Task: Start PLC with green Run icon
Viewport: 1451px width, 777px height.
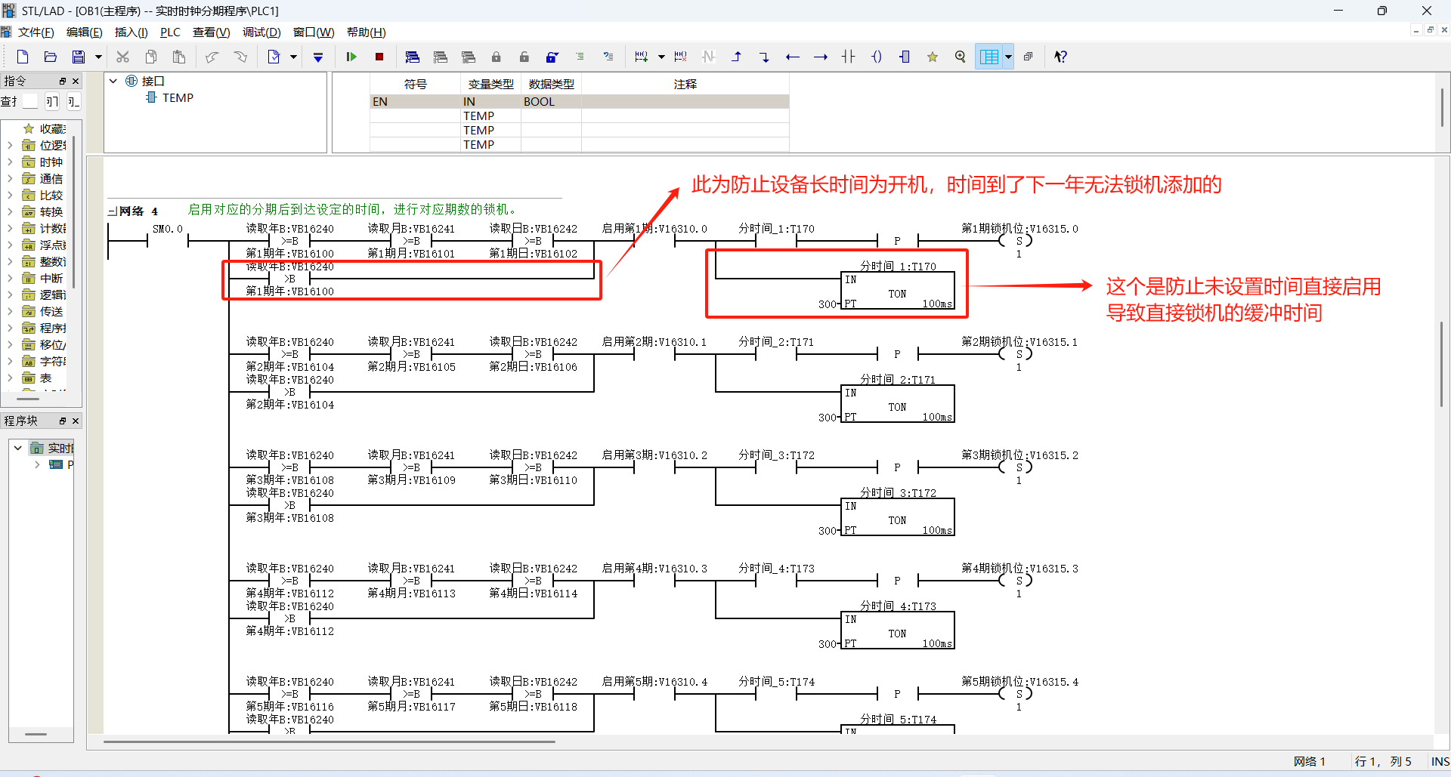Action: click(351, 57)
